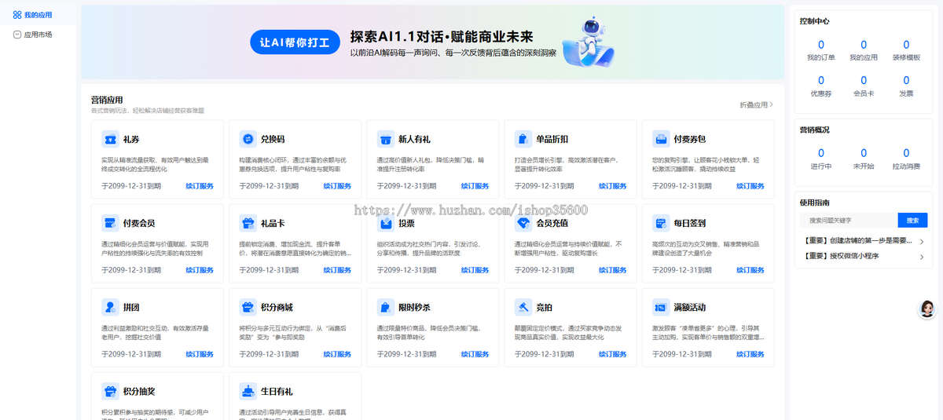The height and width of the screenshot is (420, 943).
Task: Click the 搜索 button in 使用指南
Action: tap(912, 221)
